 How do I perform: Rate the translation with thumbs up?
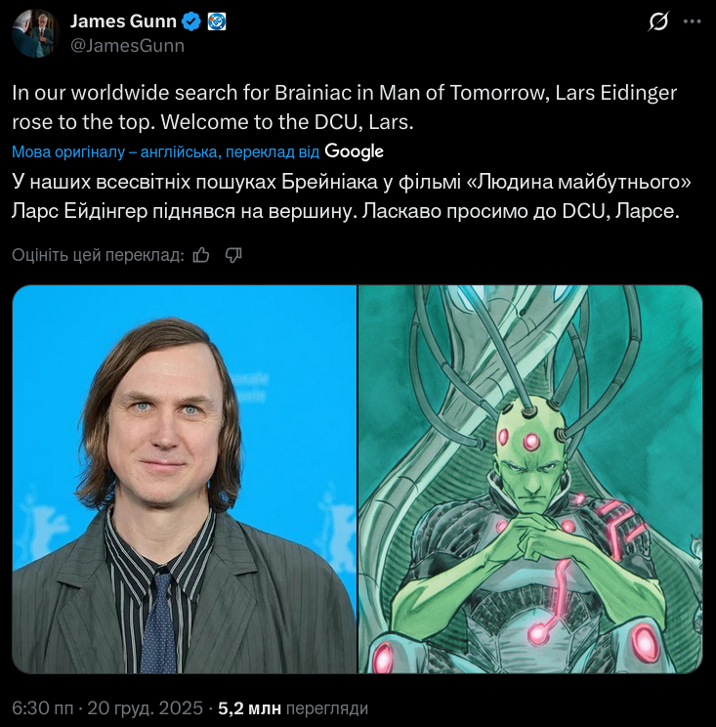(201, 255)
